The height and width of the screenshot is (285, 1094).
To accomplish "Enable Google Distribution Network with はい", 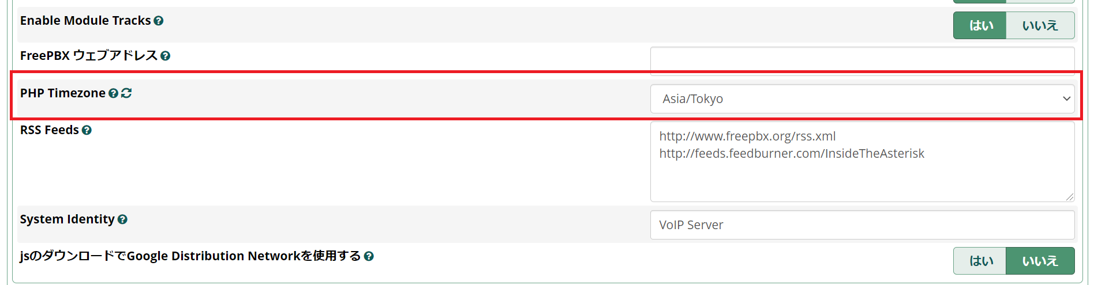I will tap(980, 261).
